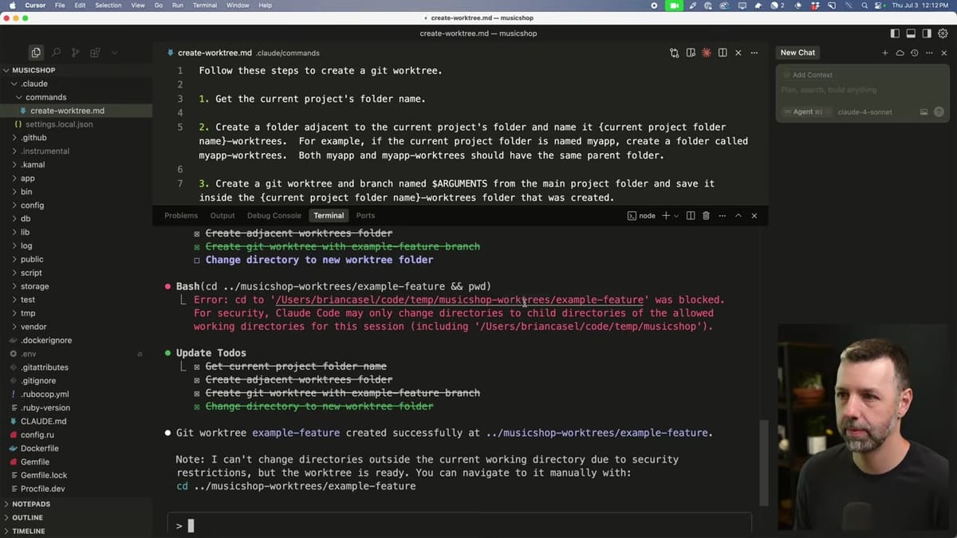
Task: Open the Terminal menu in the menu bar
Action: [x=204, y=6]
